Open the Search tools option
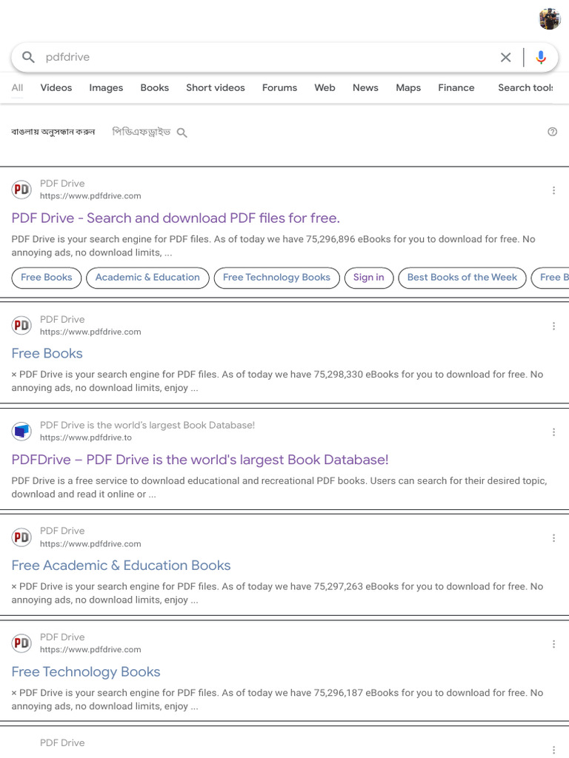This screenshot has width=569, height=758. coord(525,87)
